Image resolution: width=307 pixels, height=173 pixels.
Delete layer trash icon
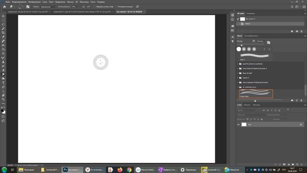click(302, 164)
